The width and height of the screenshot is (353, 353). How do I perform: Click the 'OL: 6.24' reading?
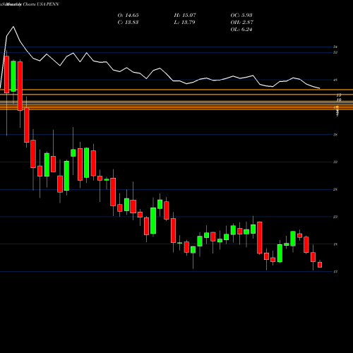[x=241, y=30]
